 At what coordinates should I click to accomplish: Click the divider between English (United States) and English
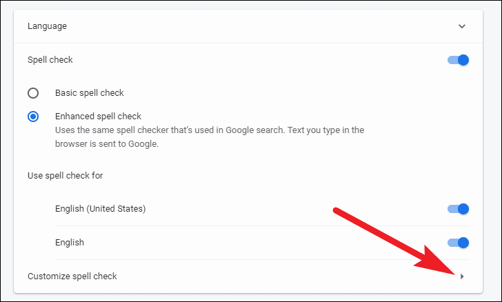point(262,225)
